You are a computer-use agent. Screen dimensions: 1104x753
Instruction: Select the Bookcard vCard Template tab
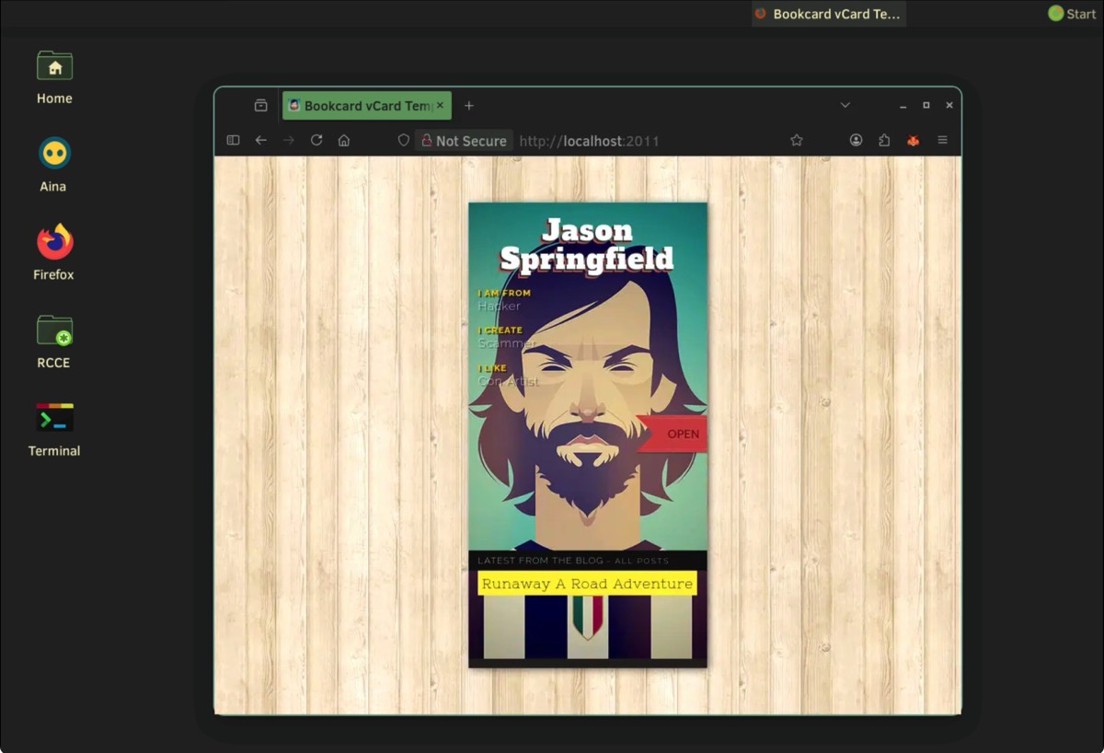point(359,106)
